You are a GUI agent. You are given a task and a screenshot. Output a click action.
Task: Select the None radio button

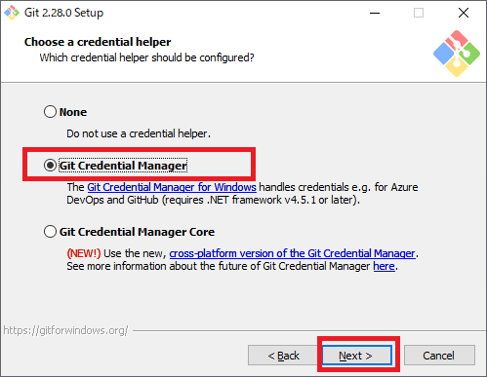(x=50, y=112)
